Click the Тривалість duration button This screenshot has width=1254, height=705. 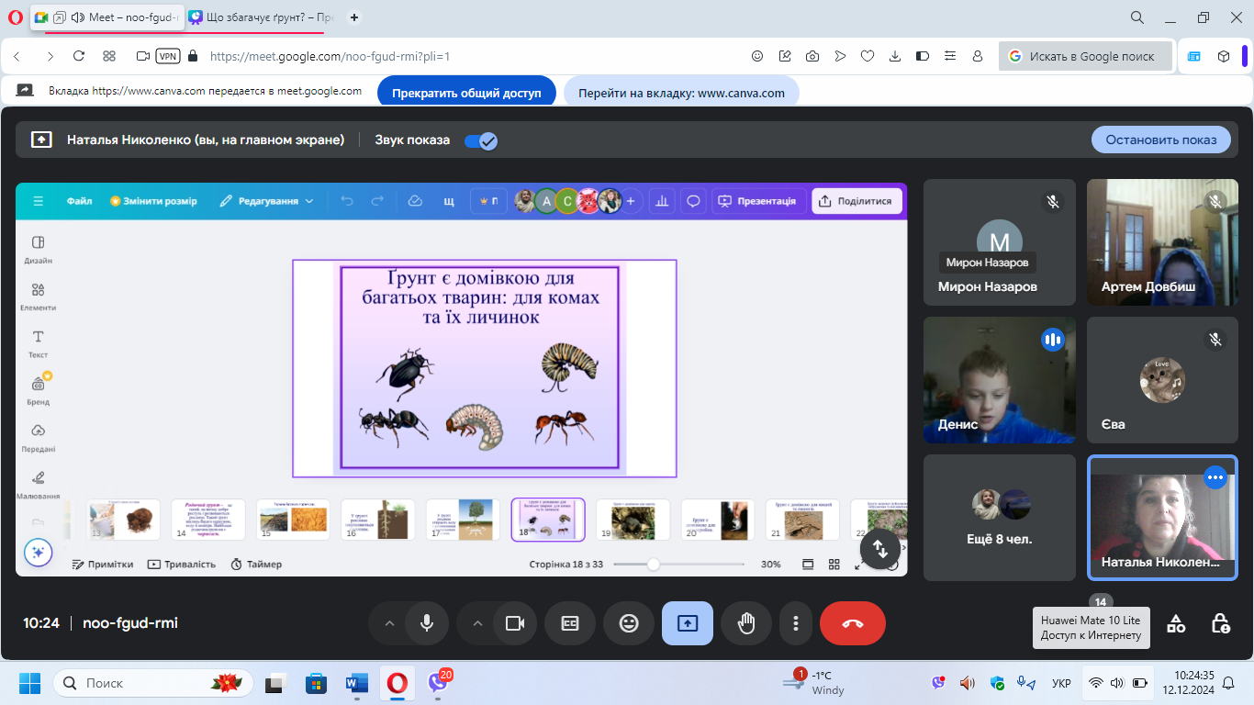(182, 564)
